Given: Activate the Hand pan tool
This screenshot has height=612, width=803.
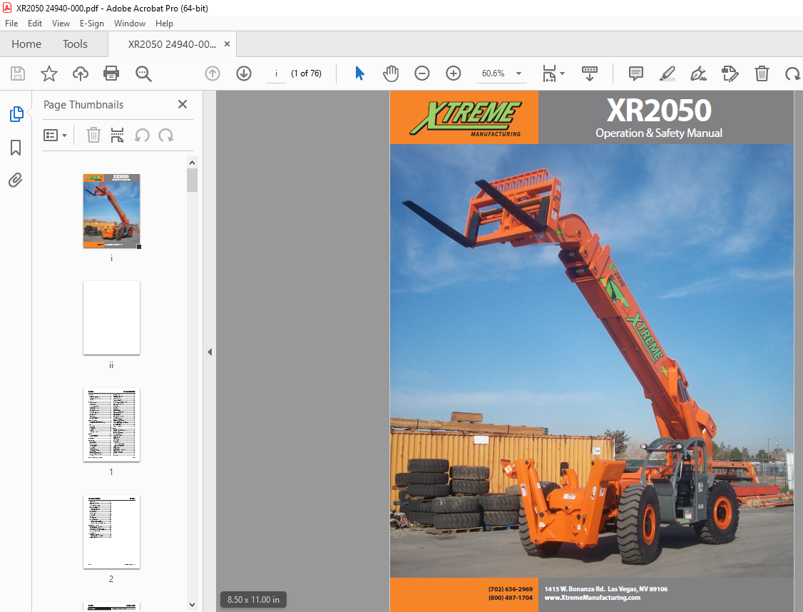Looking at the screenshot, I should [x=391, y=73].
